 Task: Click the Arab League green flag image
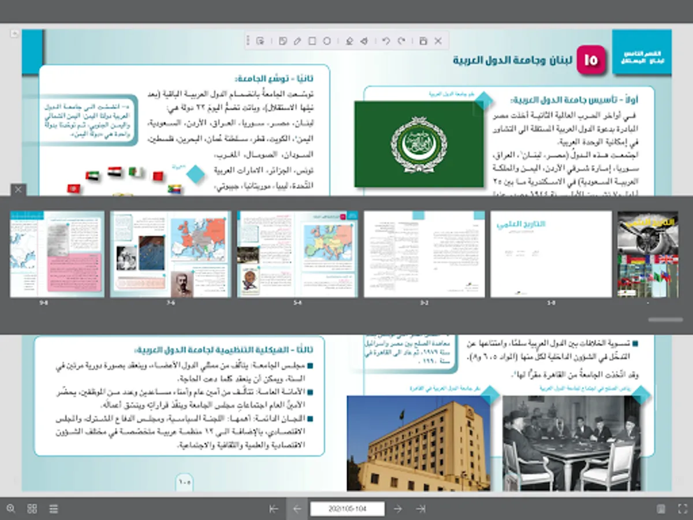pyautogui.click(x=419, y=144)
